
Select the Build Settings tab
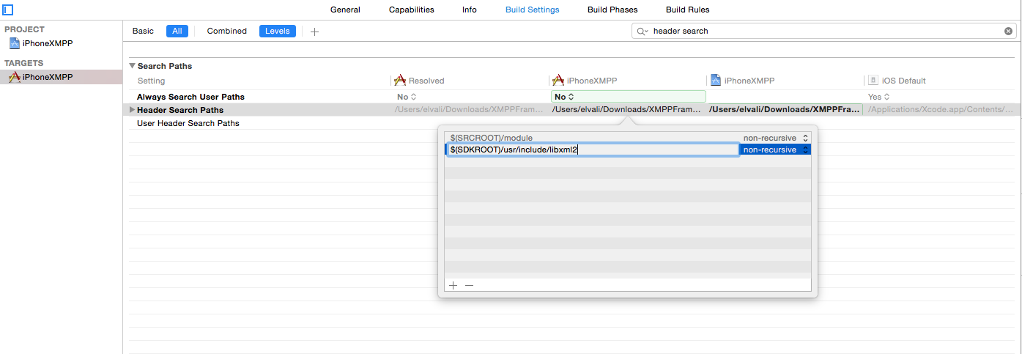pyautogui.click(x=533, y=10)
